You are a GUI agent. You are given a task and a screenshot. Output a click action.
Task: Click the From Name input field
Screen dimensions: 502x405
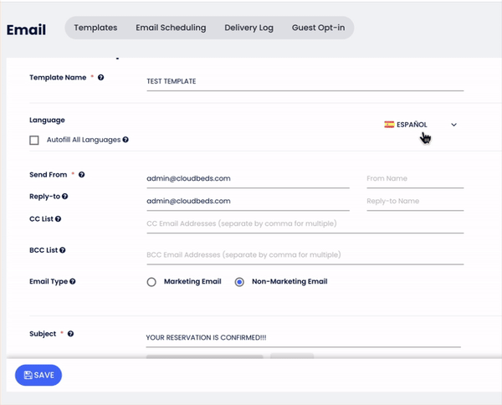click(x=414, y=178)
